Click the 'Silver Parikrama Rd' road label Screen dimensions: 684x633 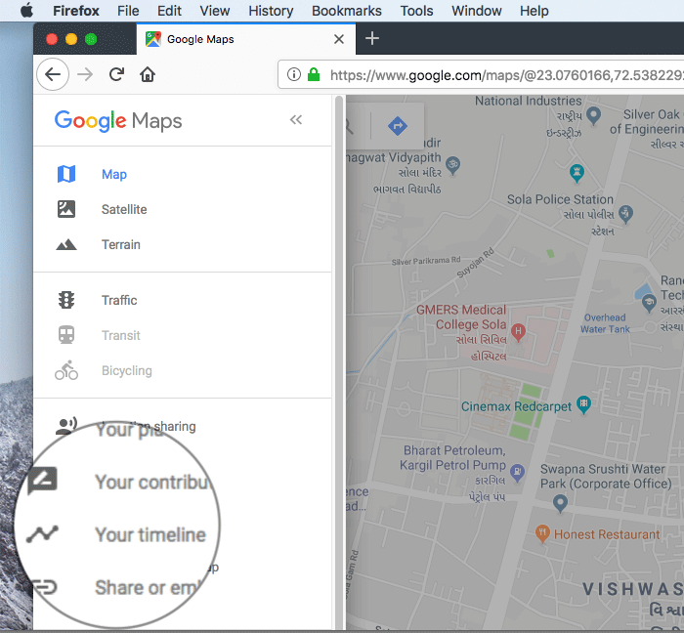[x=426, y=261]
